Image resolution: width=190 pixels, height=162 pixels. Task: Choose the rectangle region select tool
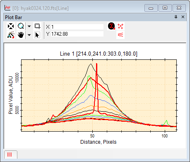(37, 26)
